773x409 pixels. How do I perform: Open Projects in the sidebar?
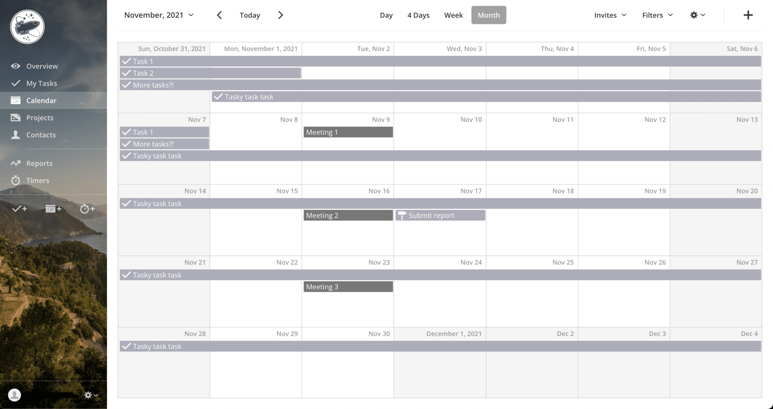pos(40,118)
